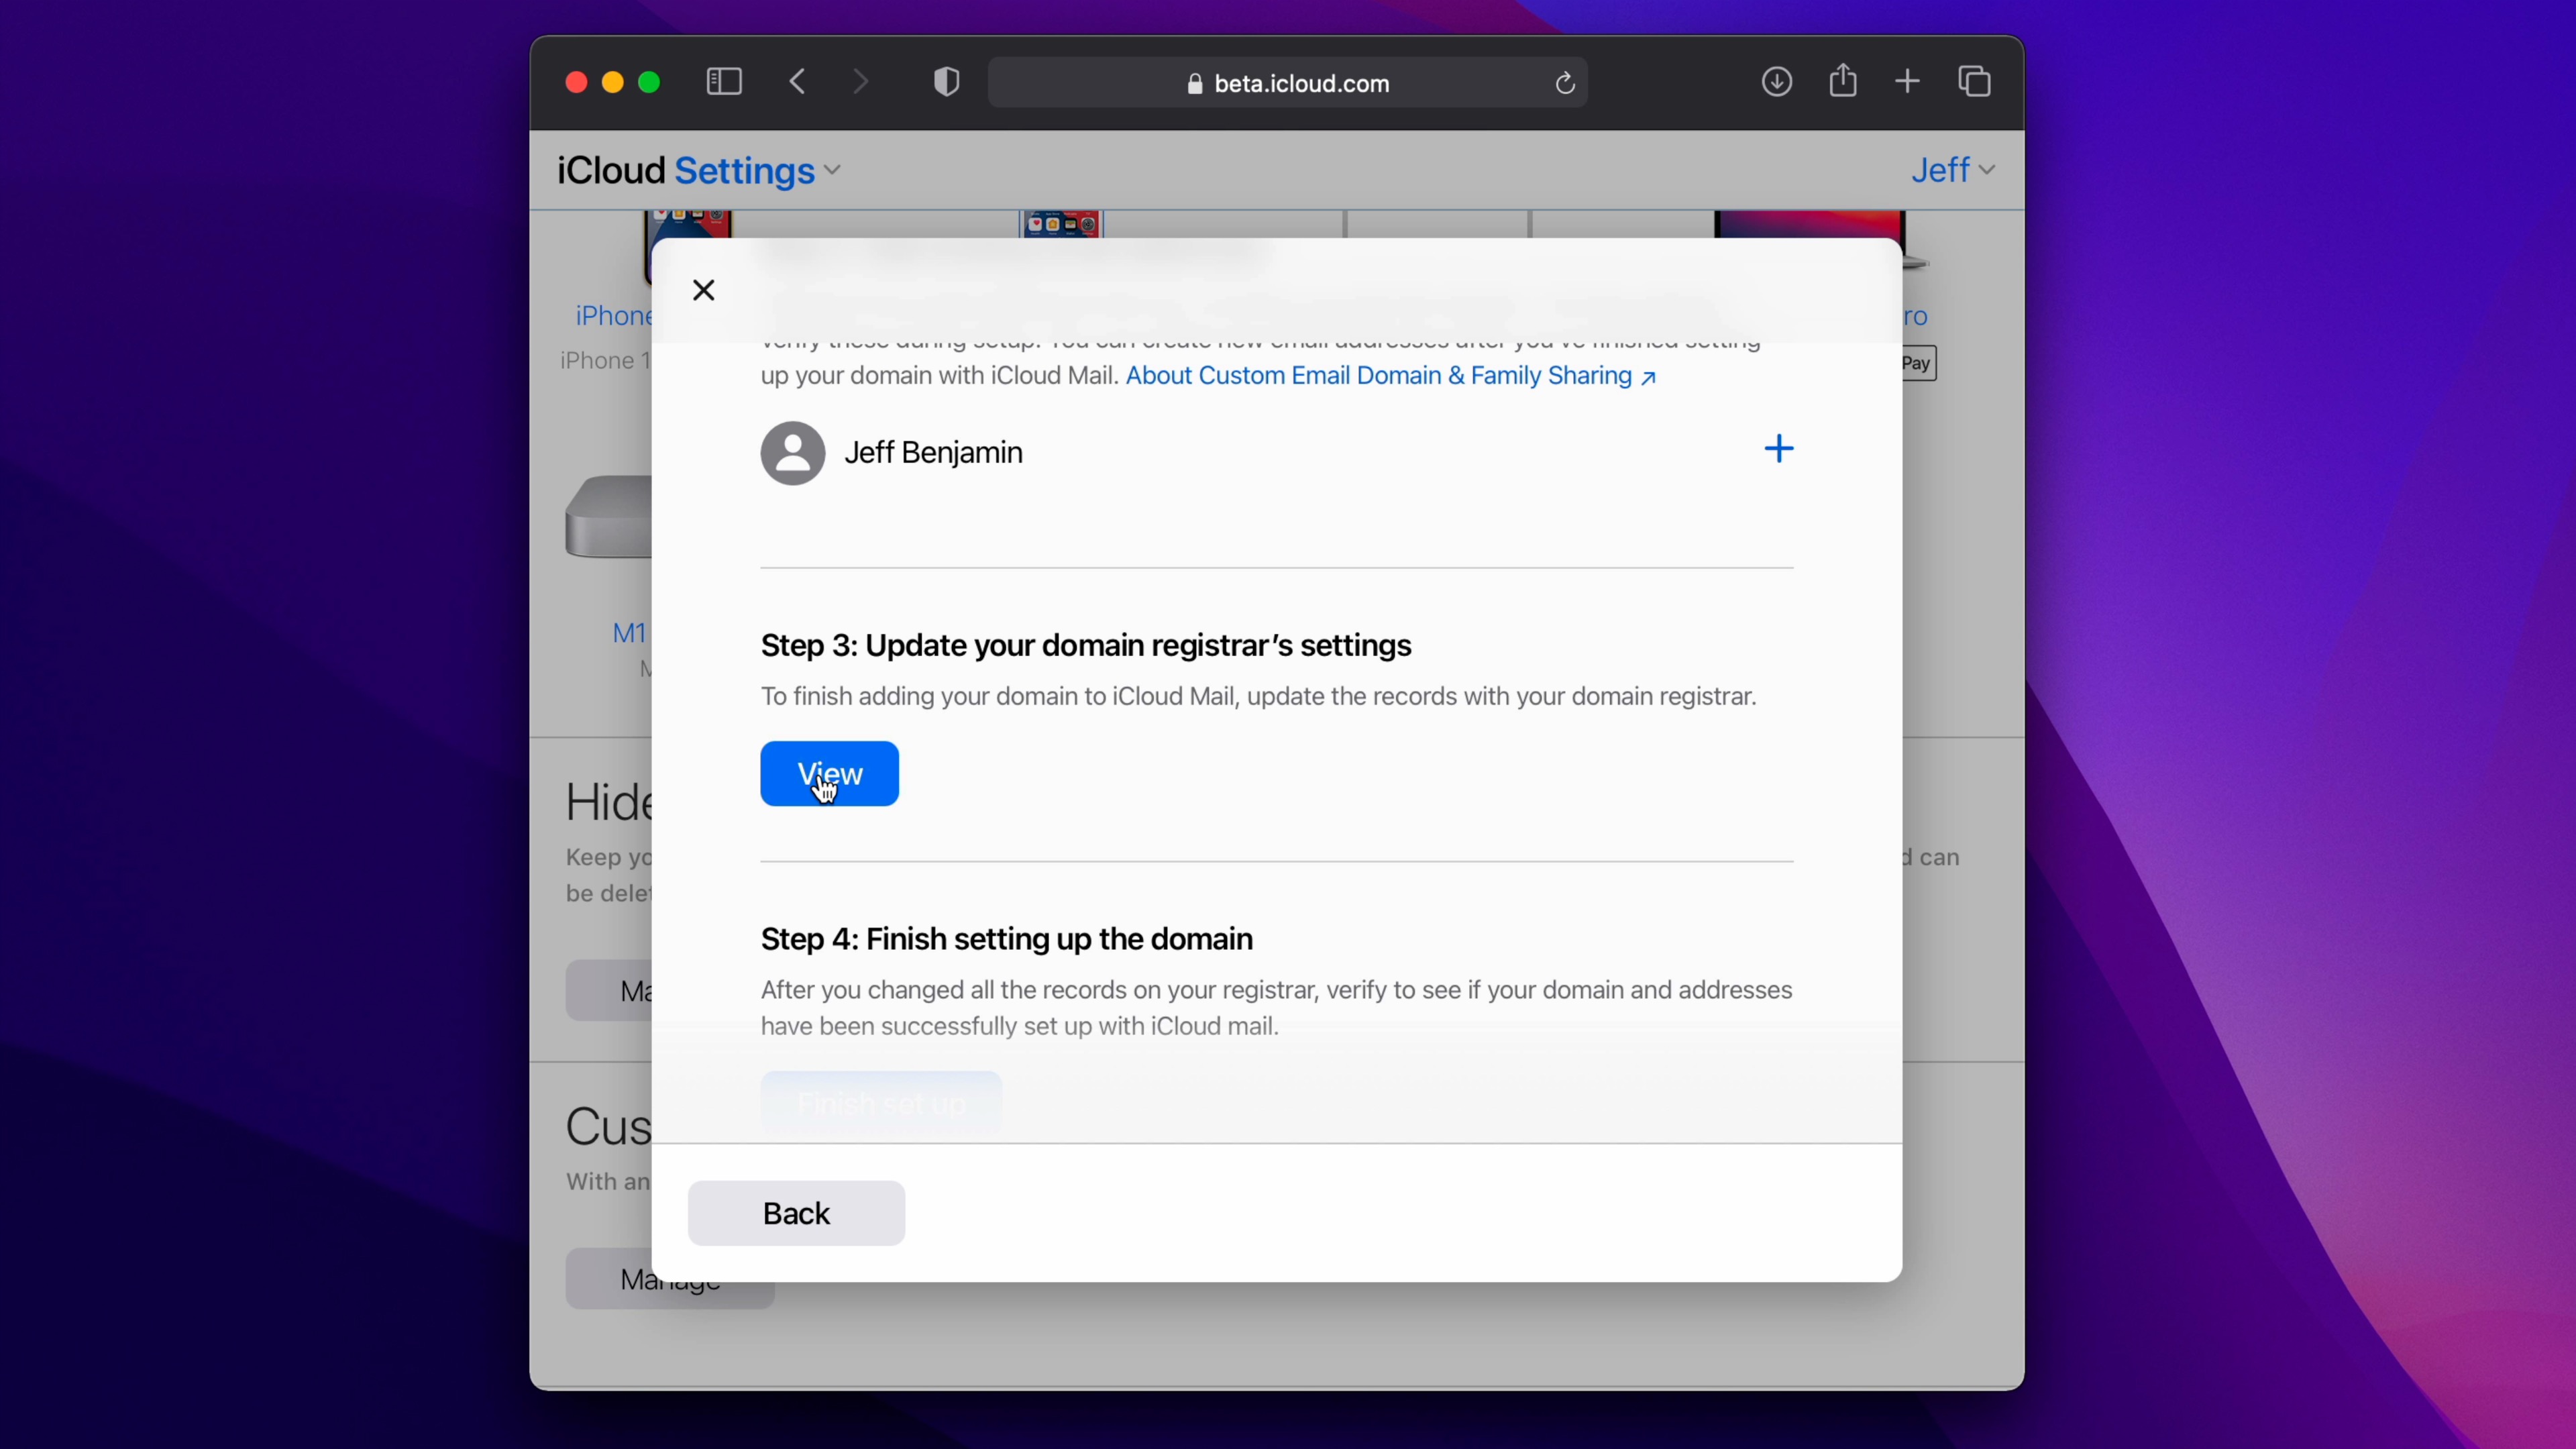Click Jeff Benjamin's profile avatar
2576x1449 pixels.
(791, 453)
